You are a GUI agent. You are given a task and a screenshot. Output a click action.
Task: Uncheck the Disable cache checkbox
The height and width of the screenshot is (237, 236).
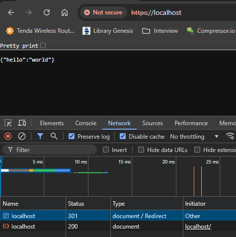(x=123, y=136)
